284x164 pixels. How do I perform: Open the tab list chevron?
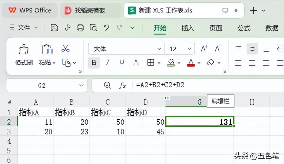[x=263, y=11]
